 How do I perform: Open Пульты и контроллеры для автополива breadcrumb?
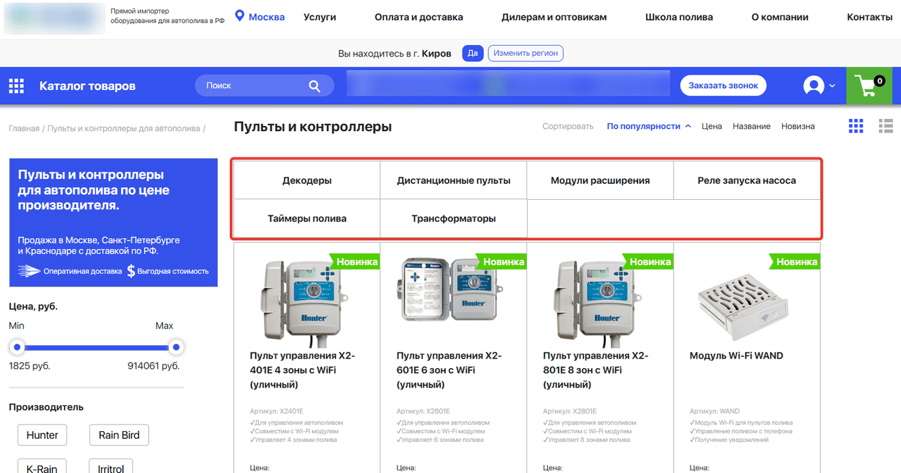tap(124, 128)
